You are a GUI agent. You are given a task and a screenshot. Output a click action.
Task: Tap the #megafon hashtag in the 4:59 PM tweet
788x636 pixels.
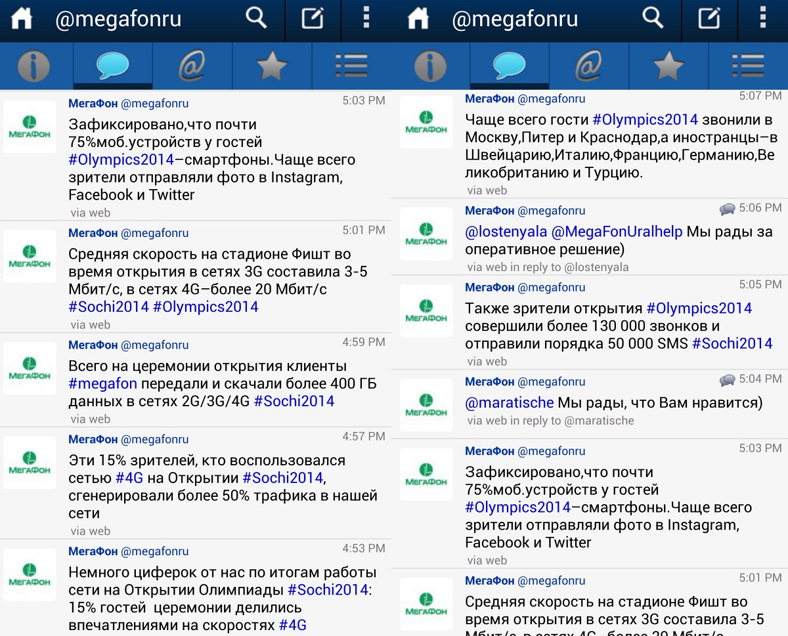[103, 383]
